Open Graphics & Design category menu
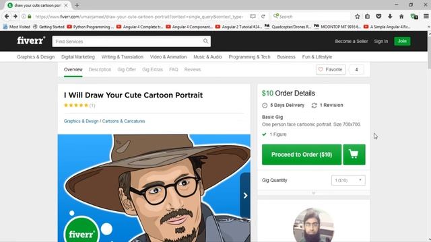The height and width of the screenshot is (242, 431). 36,56
